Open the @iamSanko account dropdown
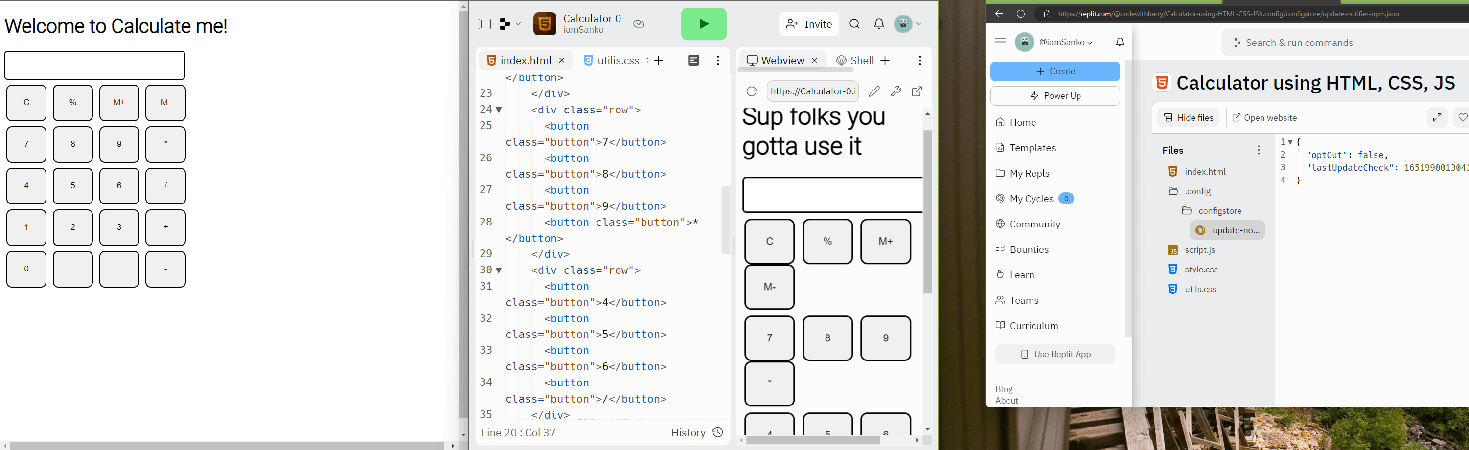Image resolution: width=1469 pixels, height=450 pixels. (x=1065, y=42)
